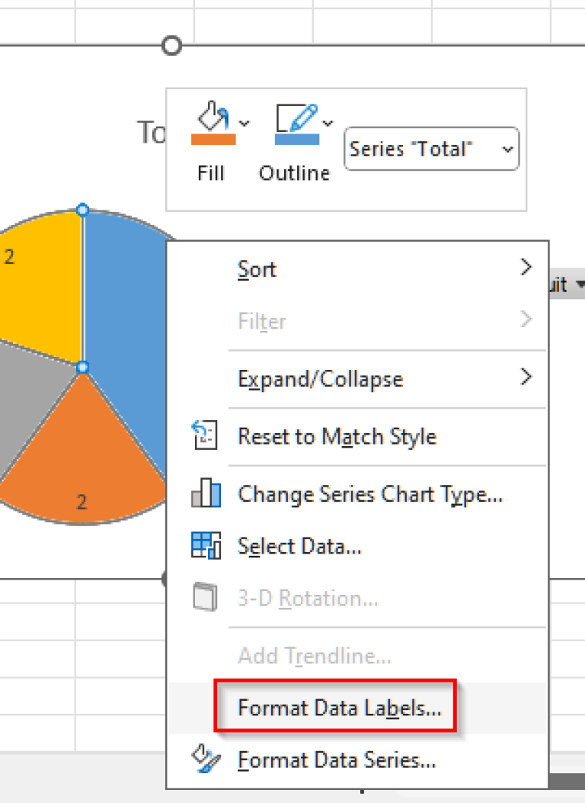Click the Change Series Chart Type icon
The height and width of the screenshot is (803, 585).
coord(206,492)
